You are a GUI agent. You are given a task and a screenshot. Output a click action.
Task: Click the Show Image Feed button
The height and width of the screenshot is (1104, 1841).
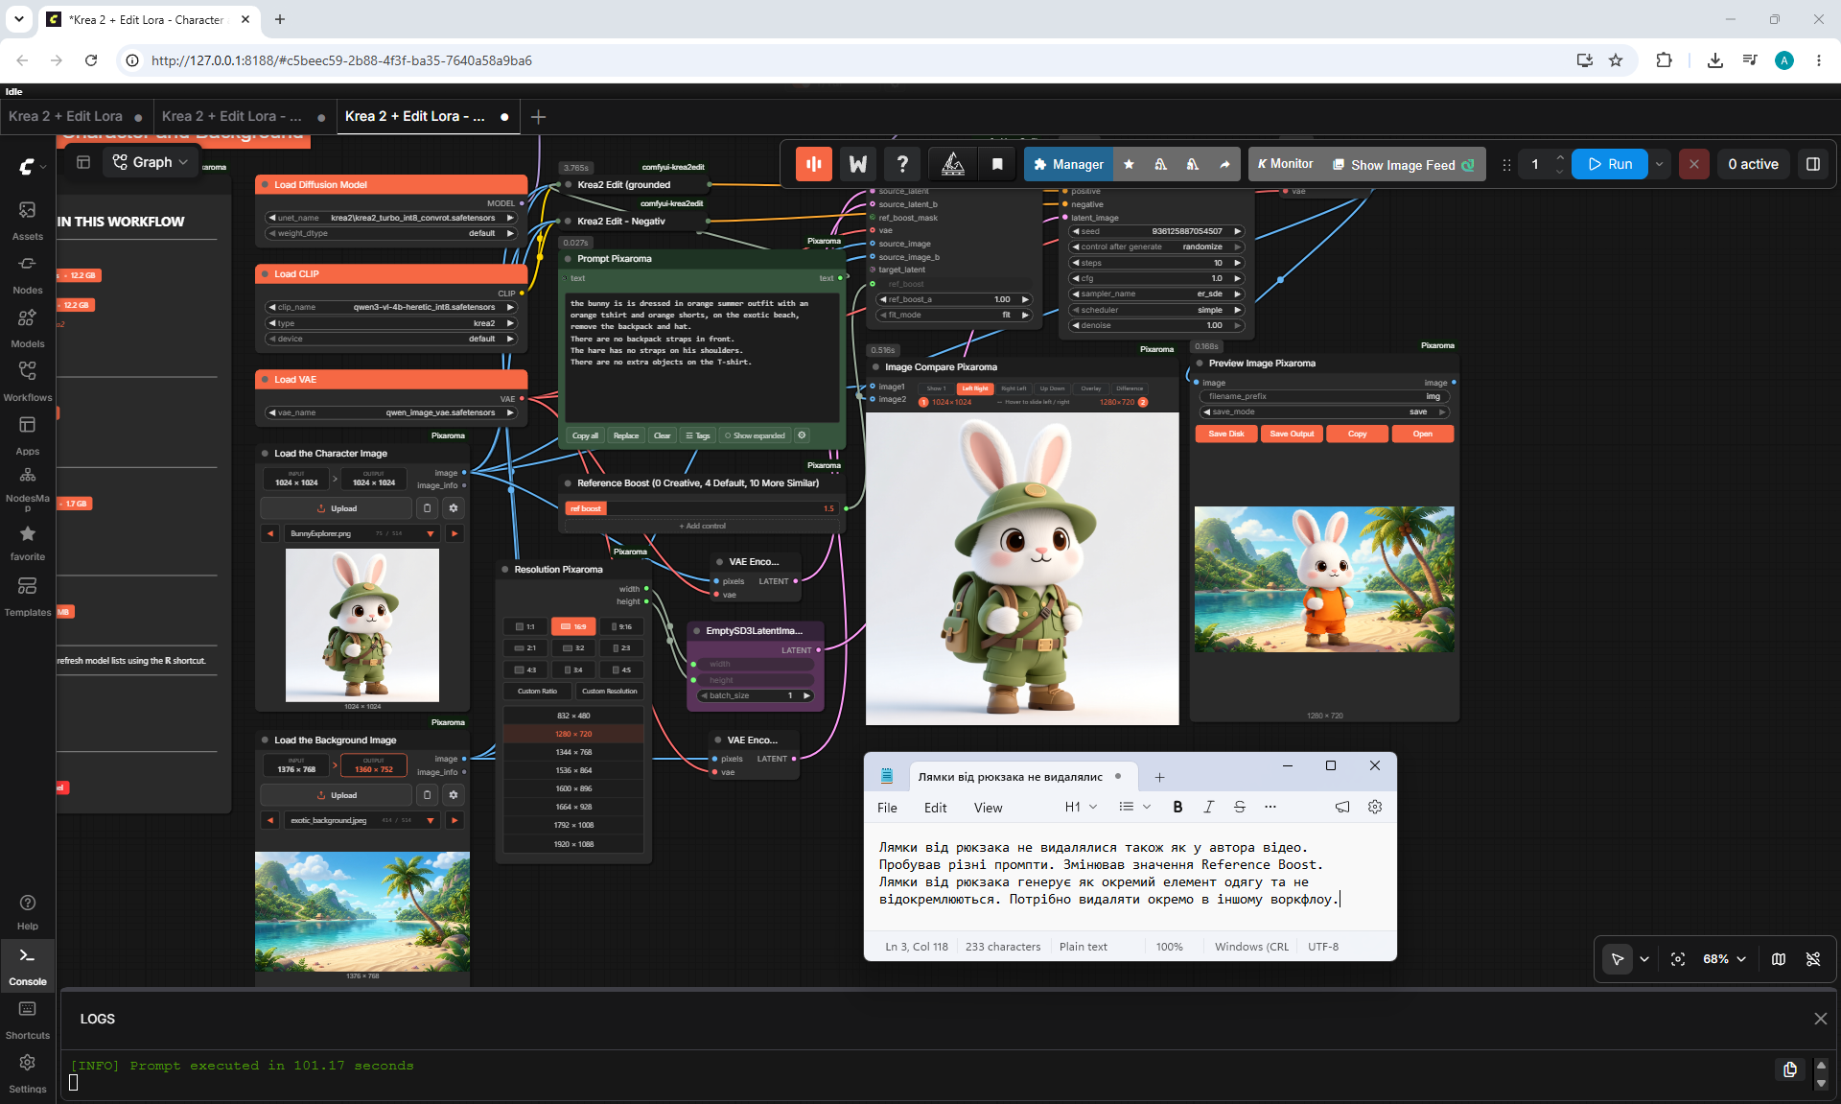point(1403,164)
